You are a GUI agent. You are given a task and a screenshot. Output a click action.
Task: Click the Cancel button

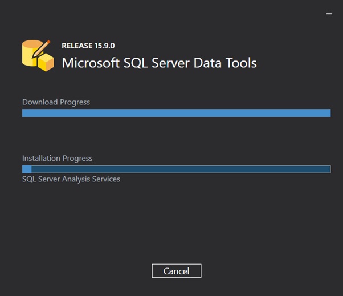click(x=177, y=271)
